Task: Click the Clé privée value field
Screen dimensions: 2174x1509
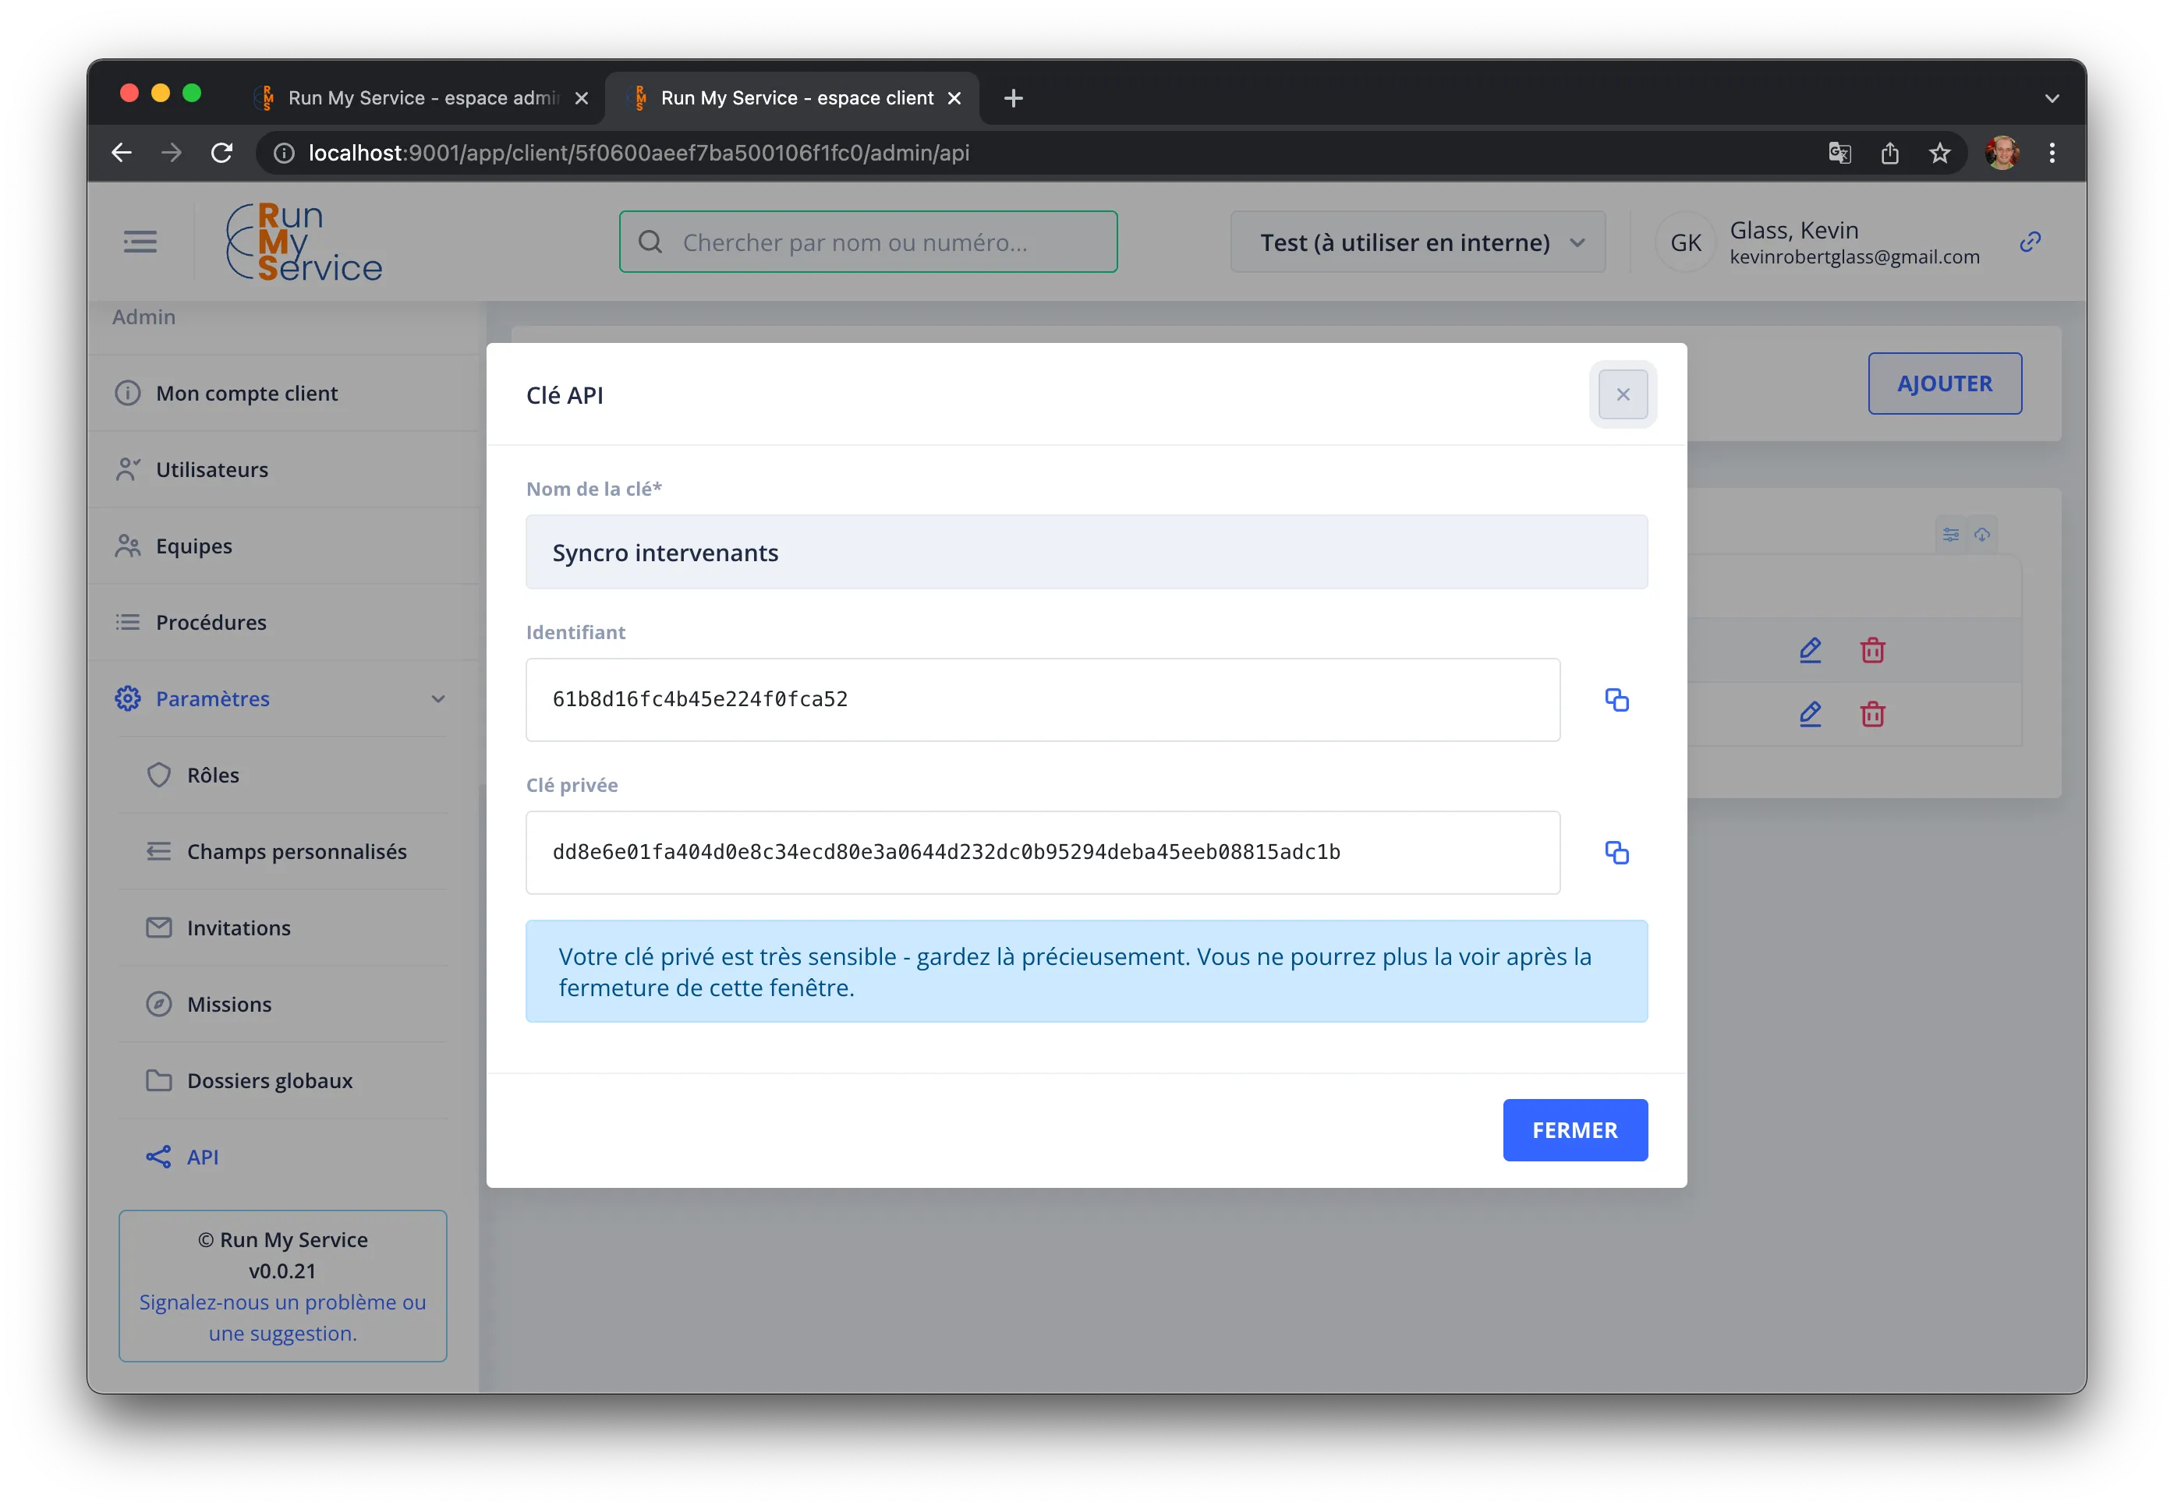Action: tap(1042, 852)
